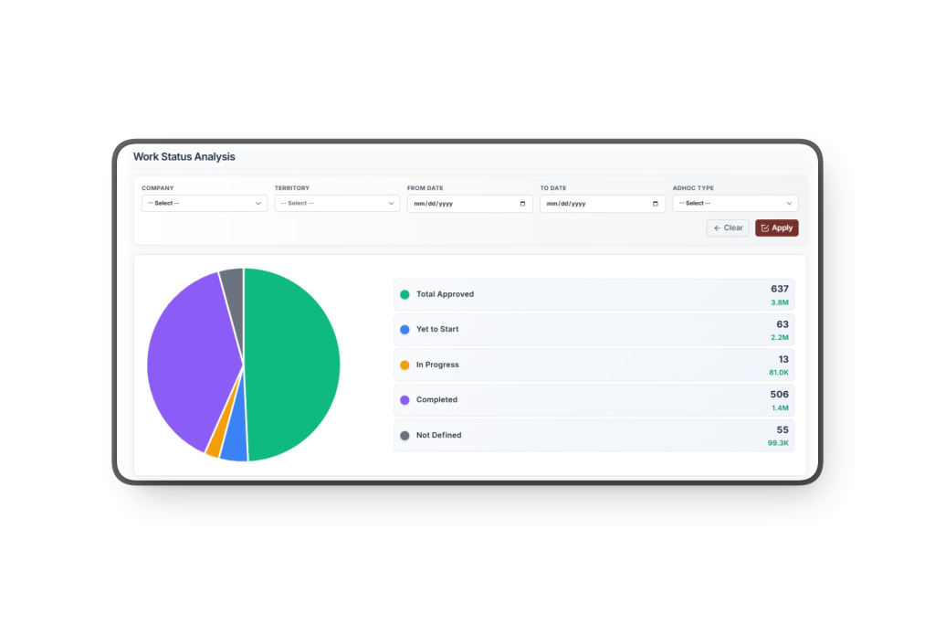Focus the To Date input field

pos(603,204)
